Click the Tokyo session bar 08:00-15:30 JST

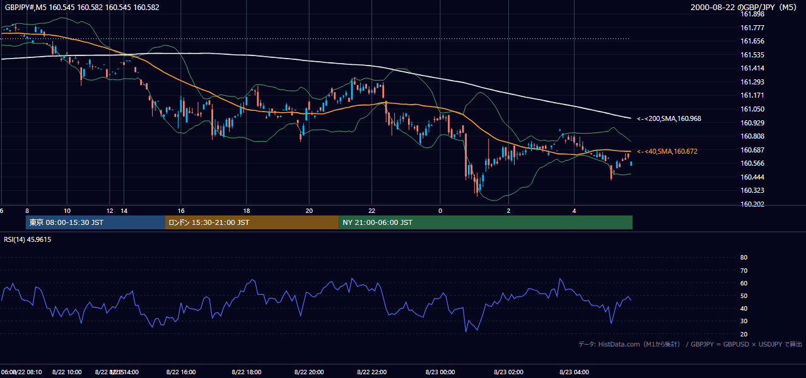[x=95, y=222]
